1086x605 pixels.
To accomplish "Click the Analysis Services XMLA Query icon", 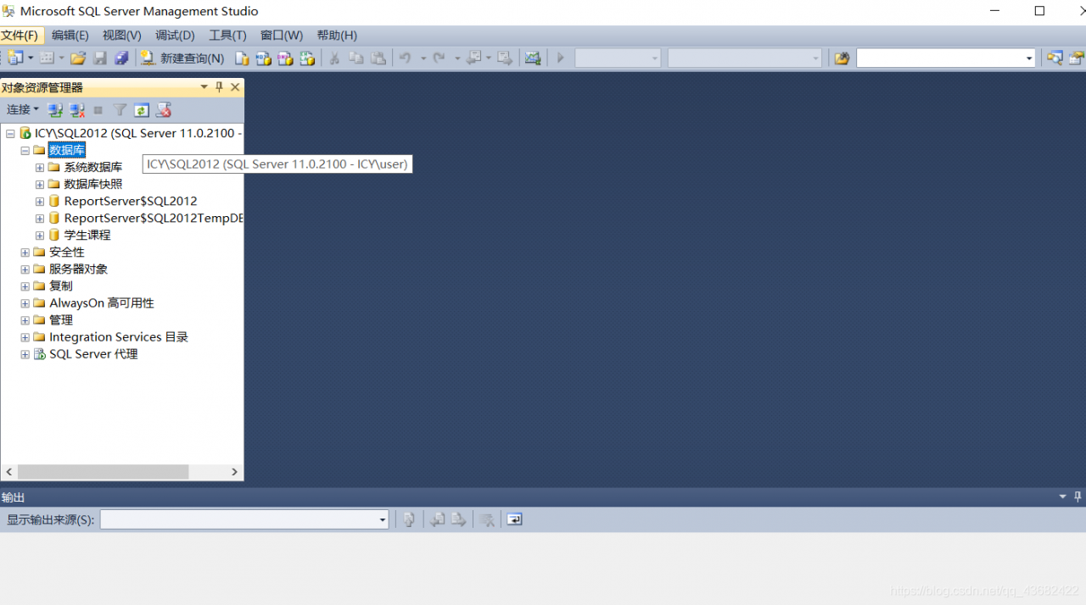I will tap(307, 58).
